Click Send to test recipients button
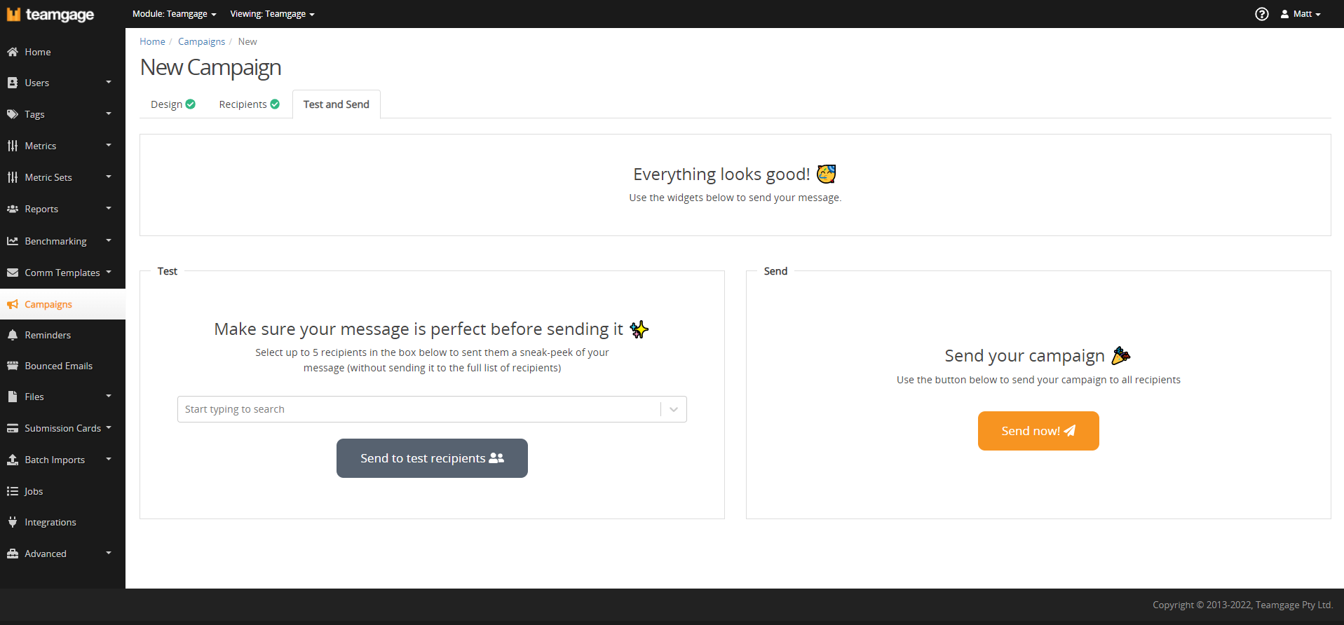Viewport: 1344px width, 625px height. (432, 458)
